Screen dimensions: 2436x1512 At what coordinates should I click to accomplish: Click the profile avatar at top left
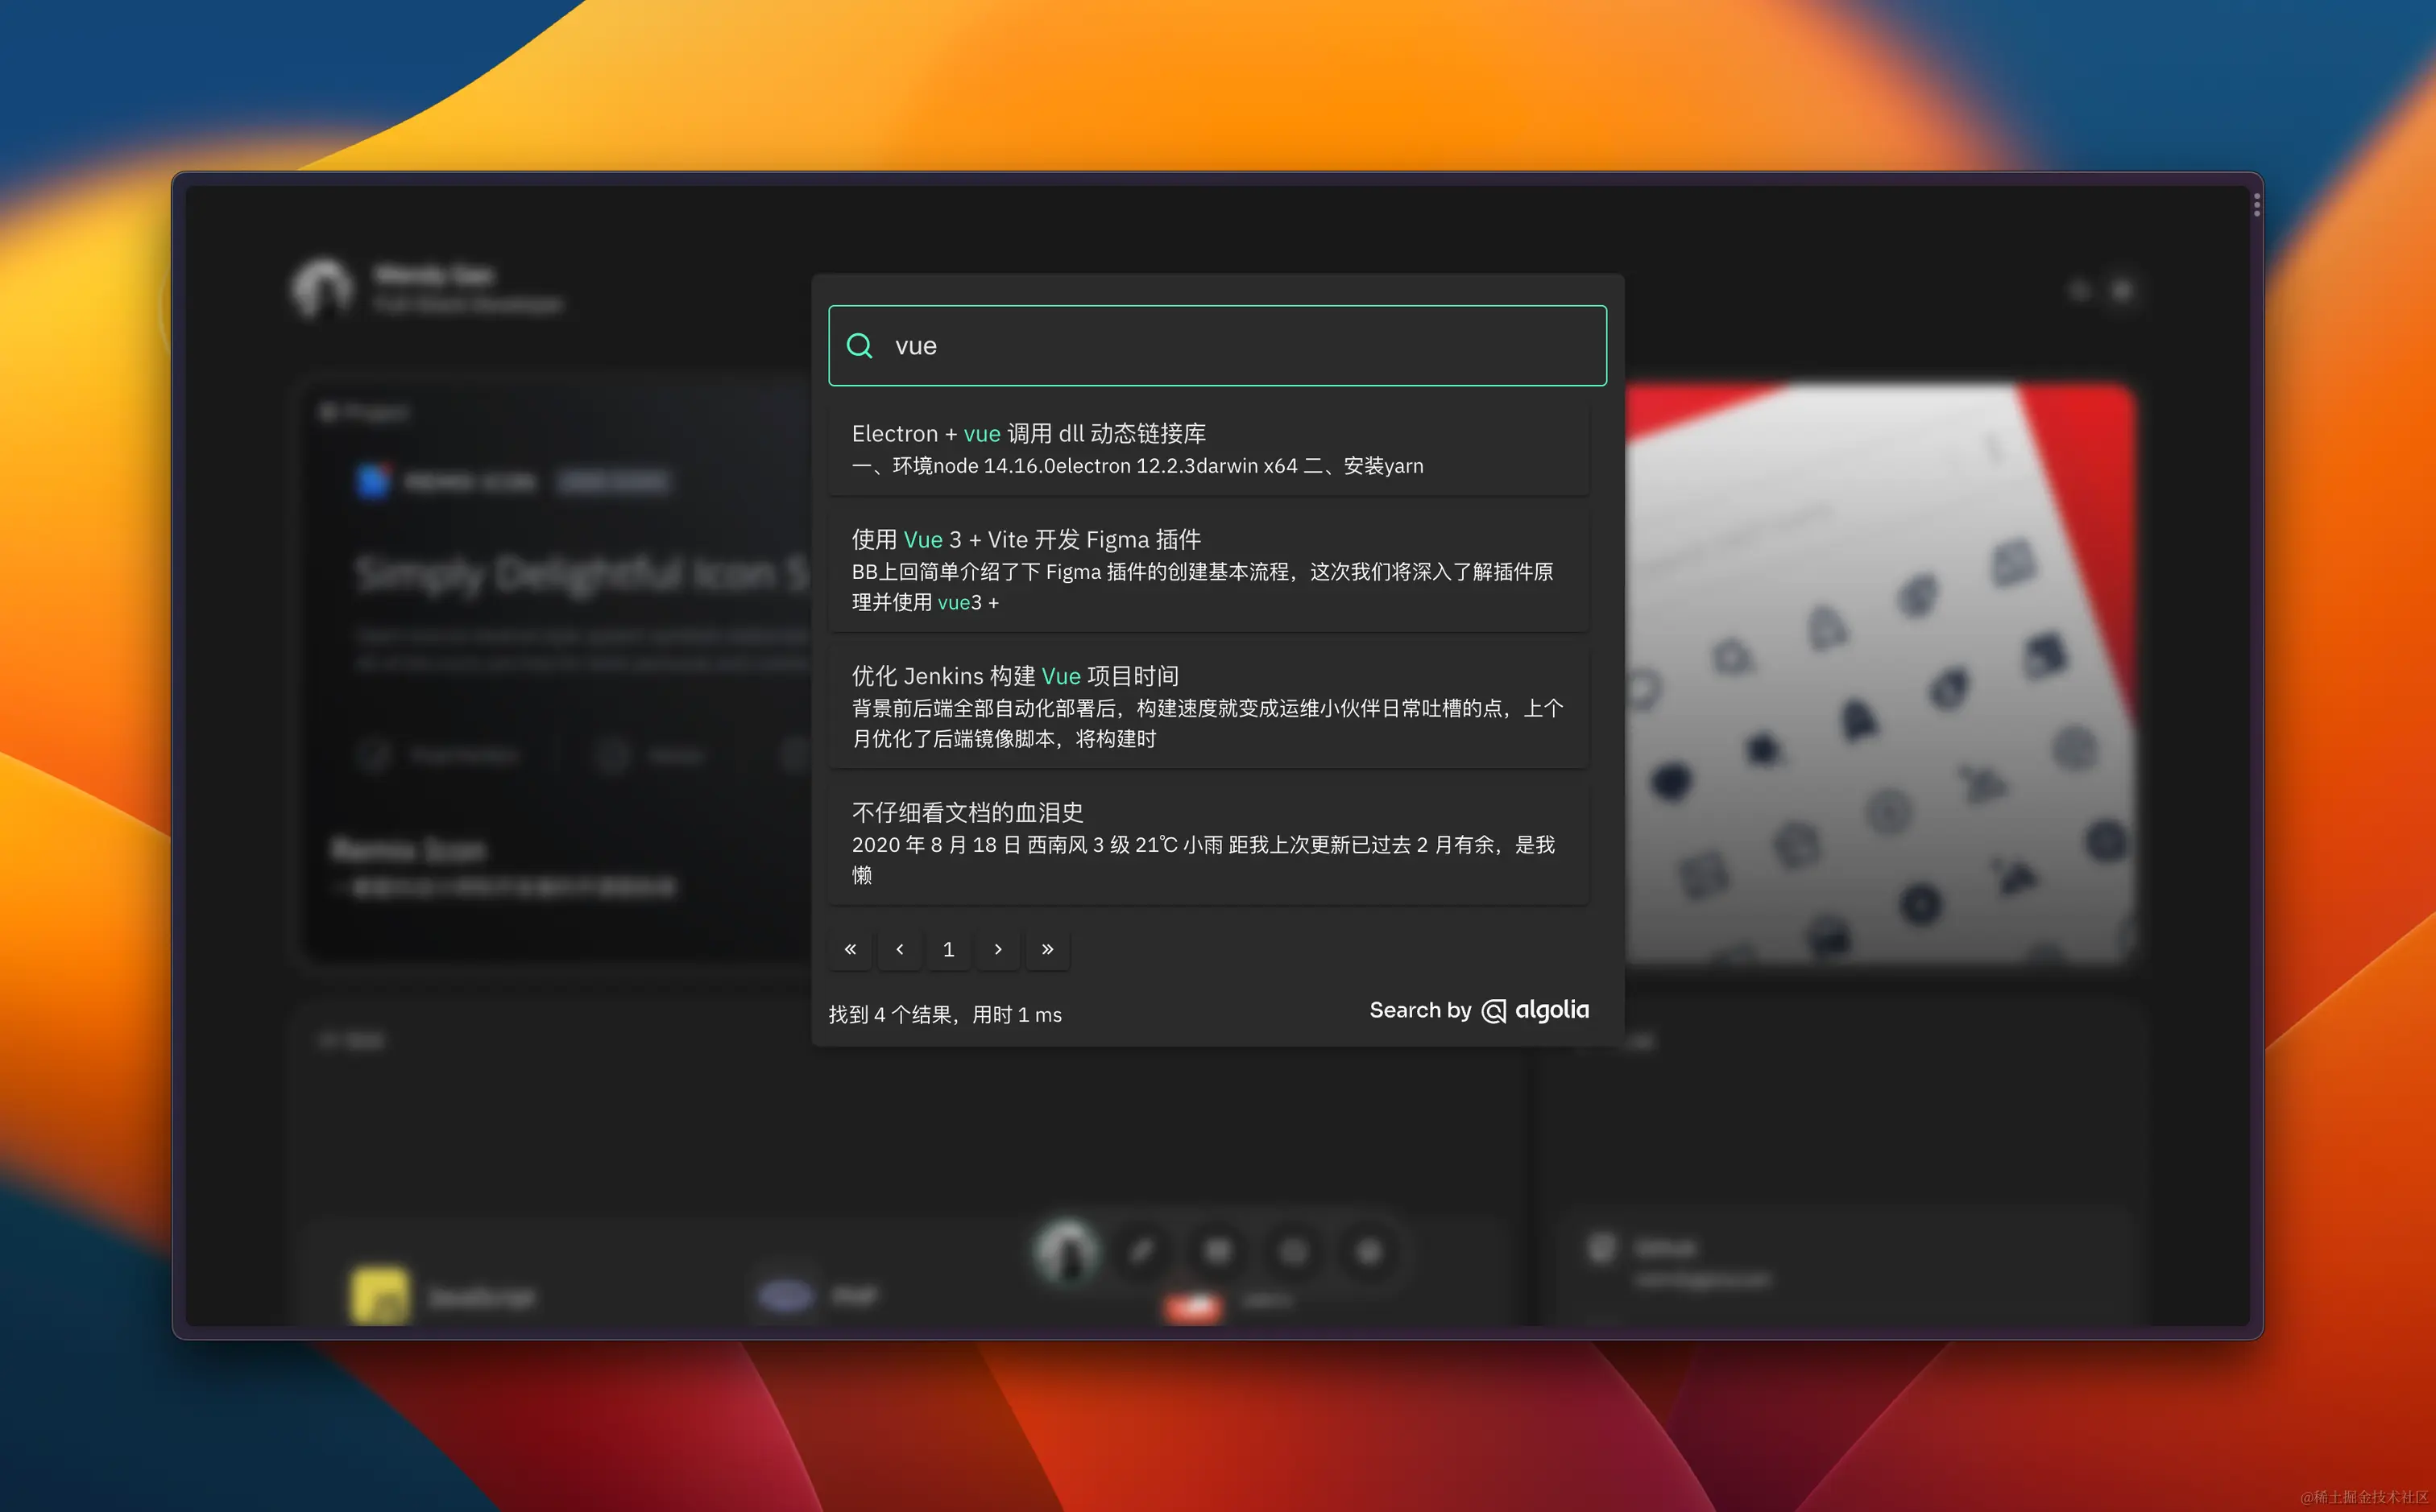[x=321, y=289]
